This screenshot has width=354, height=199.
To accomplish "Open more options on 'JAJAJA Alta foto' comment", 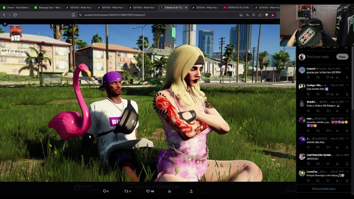I will pos(347,138).
